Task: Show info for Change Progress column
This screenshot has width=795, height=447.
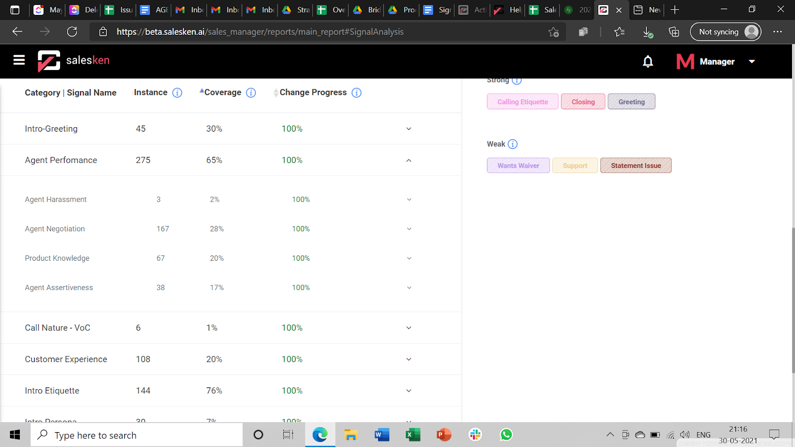Action: pos(356,93)
